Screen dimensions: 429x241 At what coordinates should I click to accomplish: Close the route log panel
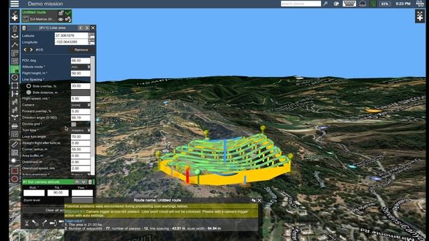pos(259,200)
